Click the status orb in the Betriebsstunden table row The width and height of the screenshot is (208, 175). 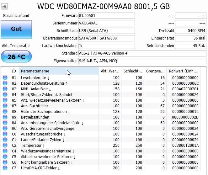[5, 117]
